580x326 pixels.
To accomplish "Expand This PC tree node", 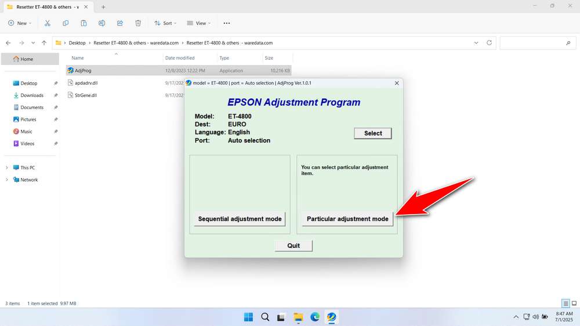I will pyautogui.click(x=6, y=168).
